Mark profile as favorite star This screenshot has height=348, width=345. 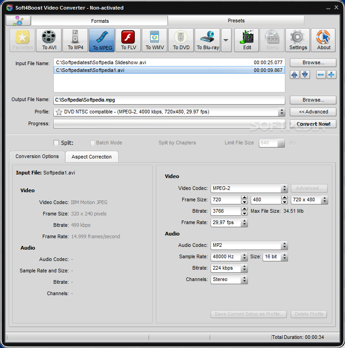point(59,112)
